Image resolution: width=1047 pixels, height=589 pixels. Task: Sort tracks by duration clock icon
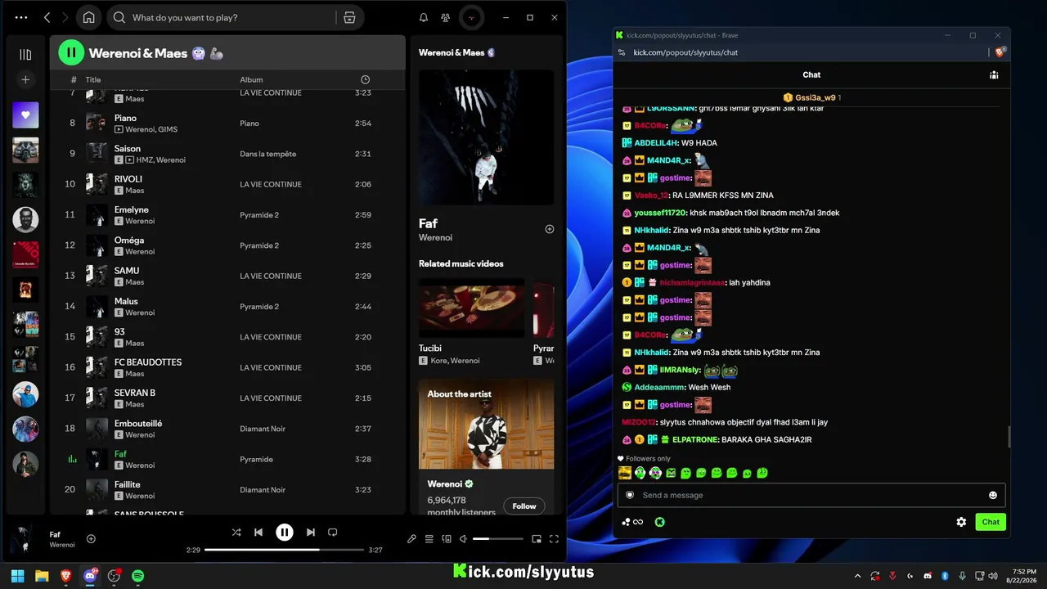(x=365, y=79)
